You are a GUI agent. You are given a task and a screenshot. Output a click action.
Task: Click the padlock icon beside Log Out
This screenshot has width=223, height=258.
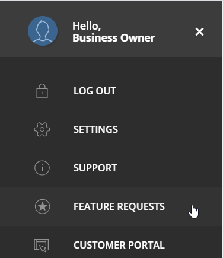tap(42, 91)
